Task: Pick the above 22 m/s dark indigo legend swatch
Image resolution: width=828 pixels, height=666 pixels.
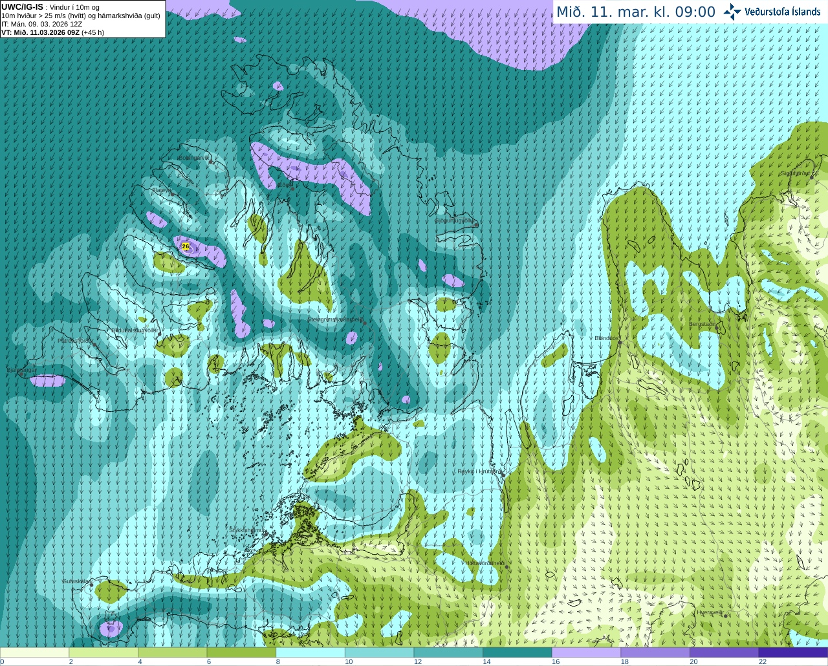Action: click(793, 652)
